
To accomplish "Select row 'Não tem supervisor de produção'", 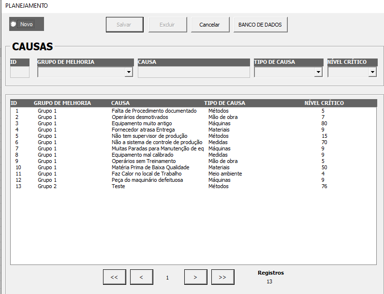I will point(193,136).
